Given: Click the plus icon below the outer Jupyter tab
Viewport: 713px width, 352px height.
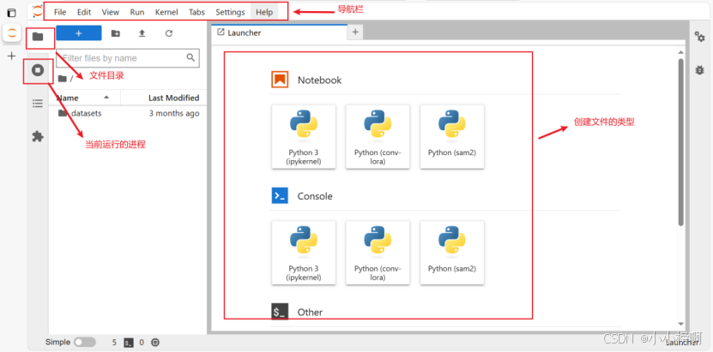Looking at the screenshot, I should pyautogui.click(x=12, y=56).
